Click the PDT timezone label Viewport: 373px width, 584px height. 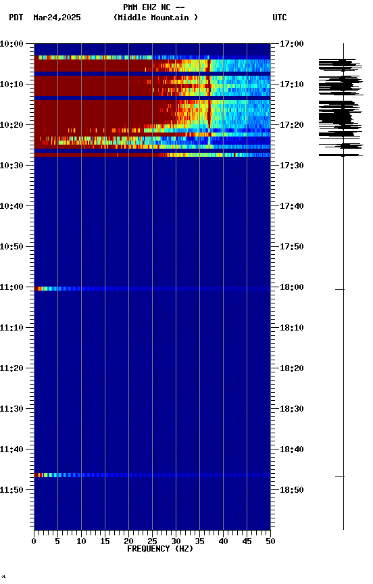point(16,18)
